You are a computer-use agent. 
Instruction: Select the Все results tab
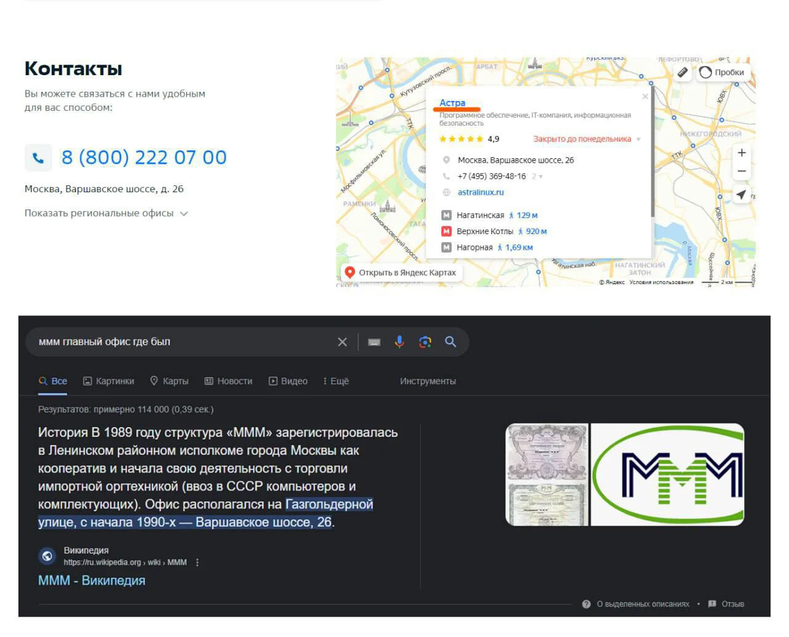click(x=53, y=381)
